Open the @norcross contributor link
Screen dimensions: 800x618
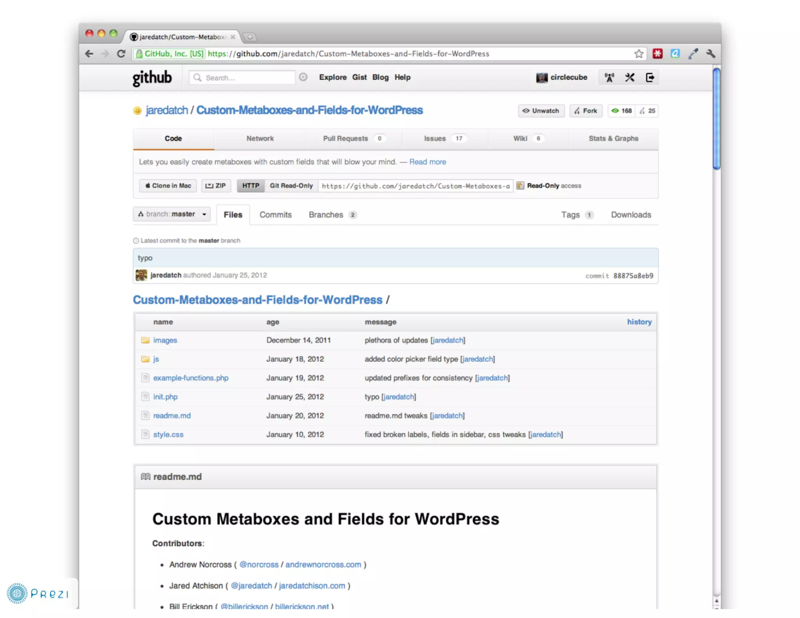click(x=259, y=564)
